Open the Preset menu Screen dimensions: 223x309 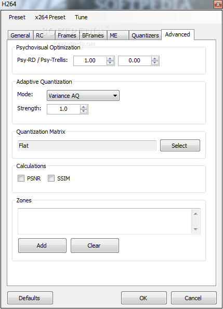tap(17, 17)
